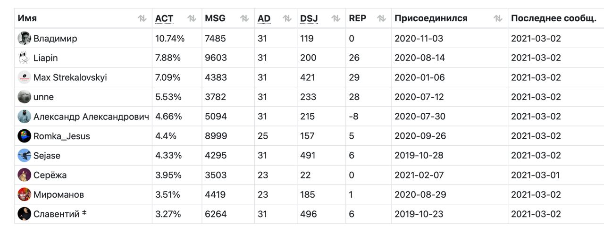This screenshot has height=226, width=604.
Task: Click Liapin's avatar image
Action: (24, 58)
